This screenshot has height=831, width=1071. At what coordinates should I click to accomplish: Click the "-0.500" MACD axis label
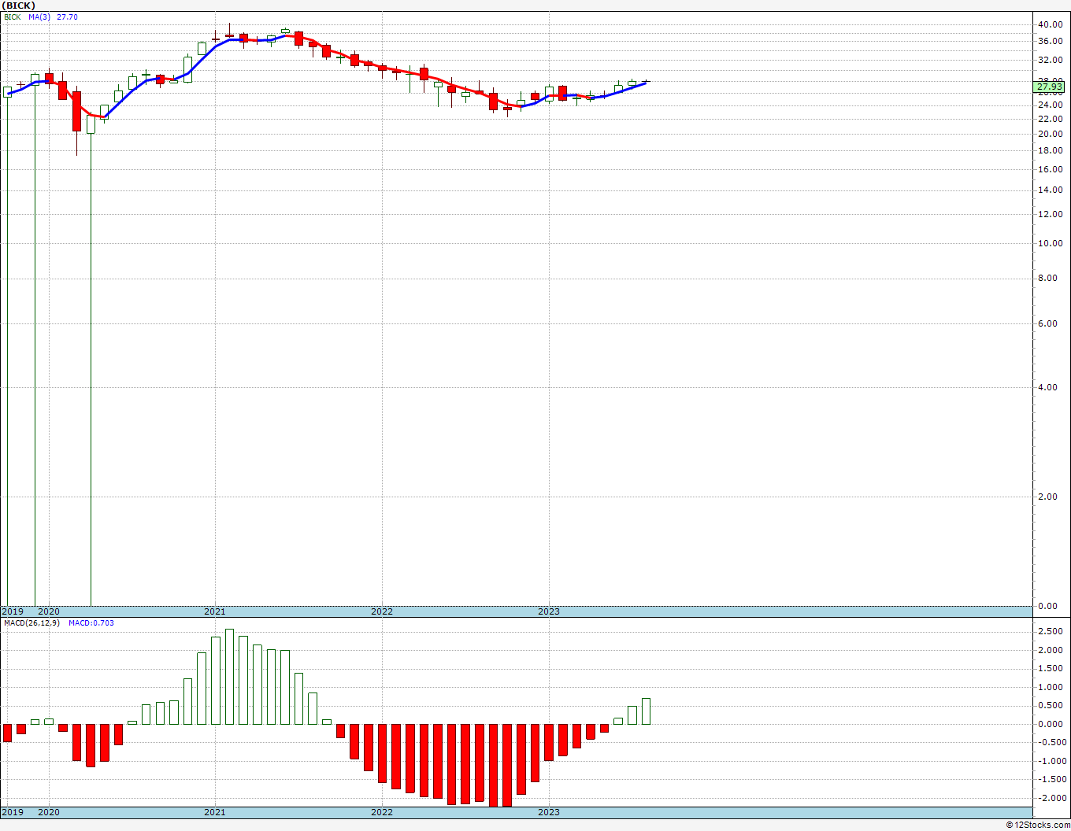(x=1051, y=743)
